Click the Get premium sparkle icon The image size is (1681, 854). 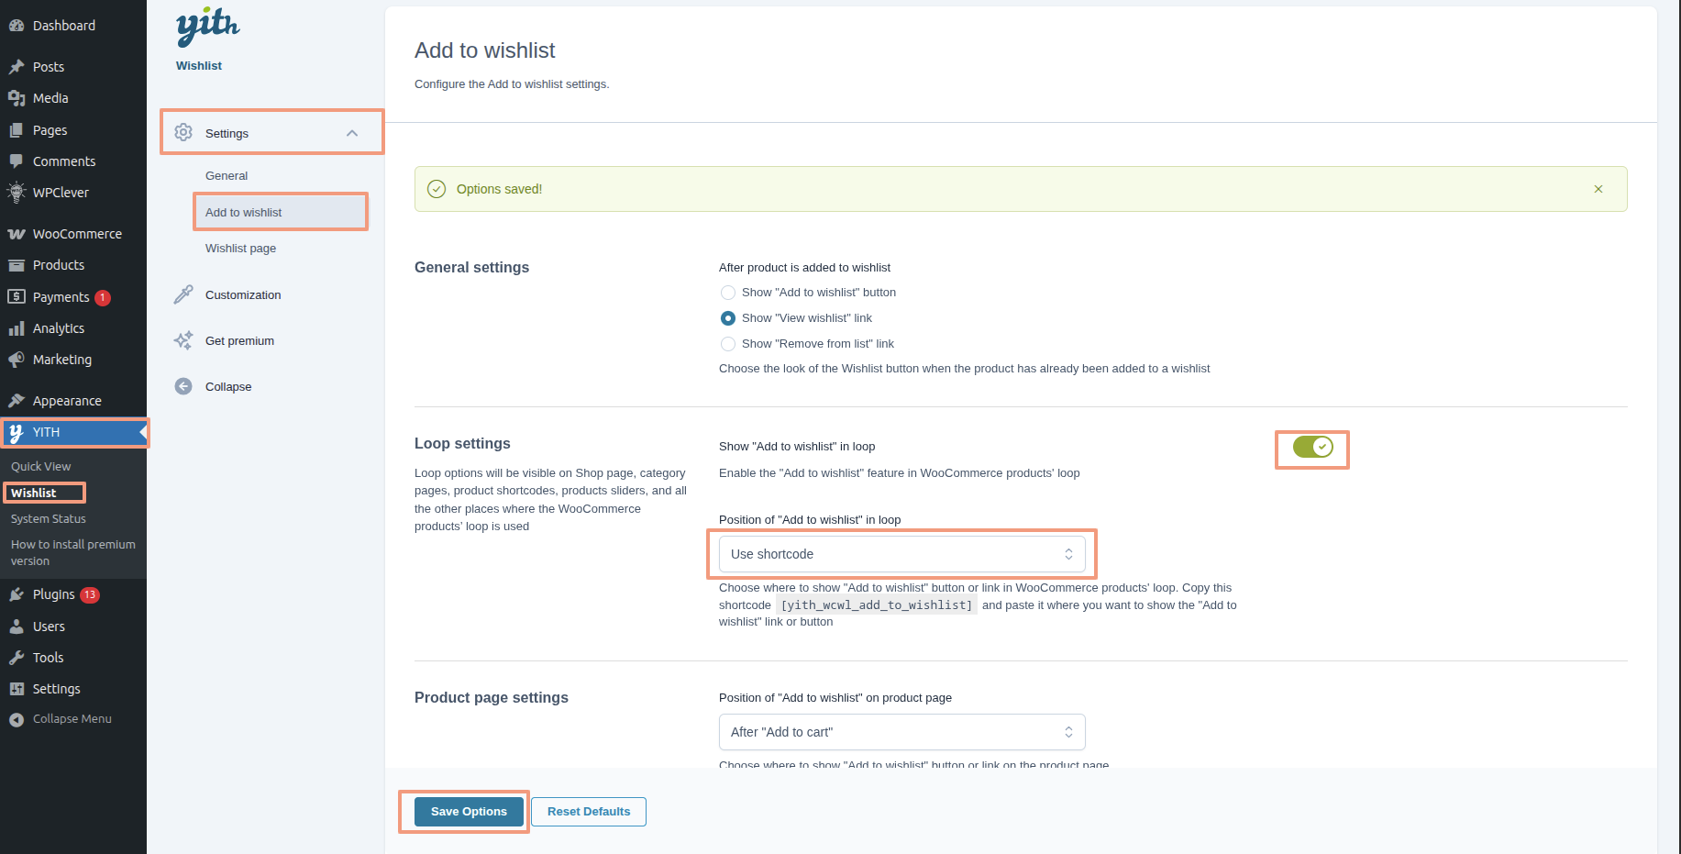coord(183,340)
